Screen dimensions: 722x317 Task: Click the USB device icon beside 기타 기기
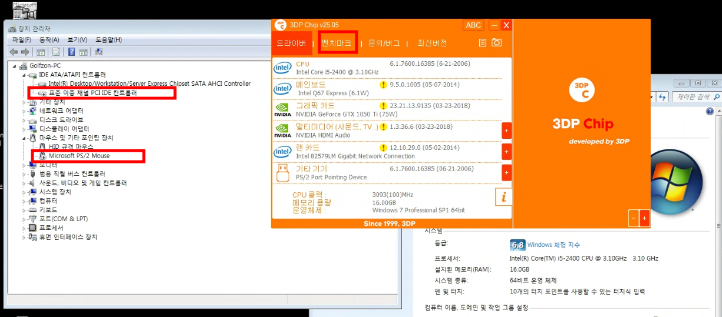point(282,173)
